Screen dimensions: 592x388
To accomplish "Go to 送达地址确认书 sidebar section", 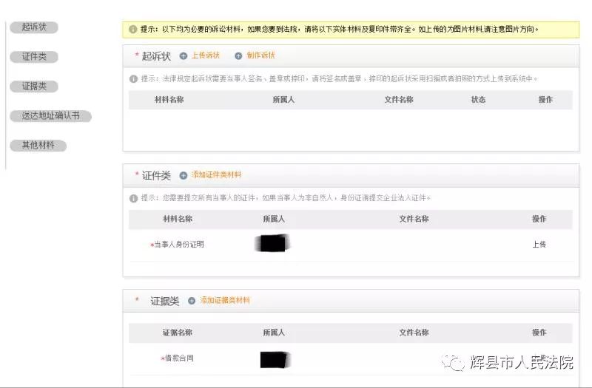I will coord(50,116).
